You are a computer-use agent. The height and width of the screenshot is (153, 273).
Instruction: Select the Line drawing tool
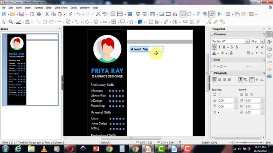pyautogui.click(x=38, y=22)
